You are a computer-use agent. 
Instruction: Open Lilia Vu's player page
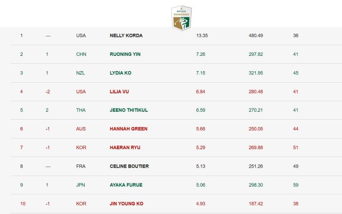click(120, 91)
